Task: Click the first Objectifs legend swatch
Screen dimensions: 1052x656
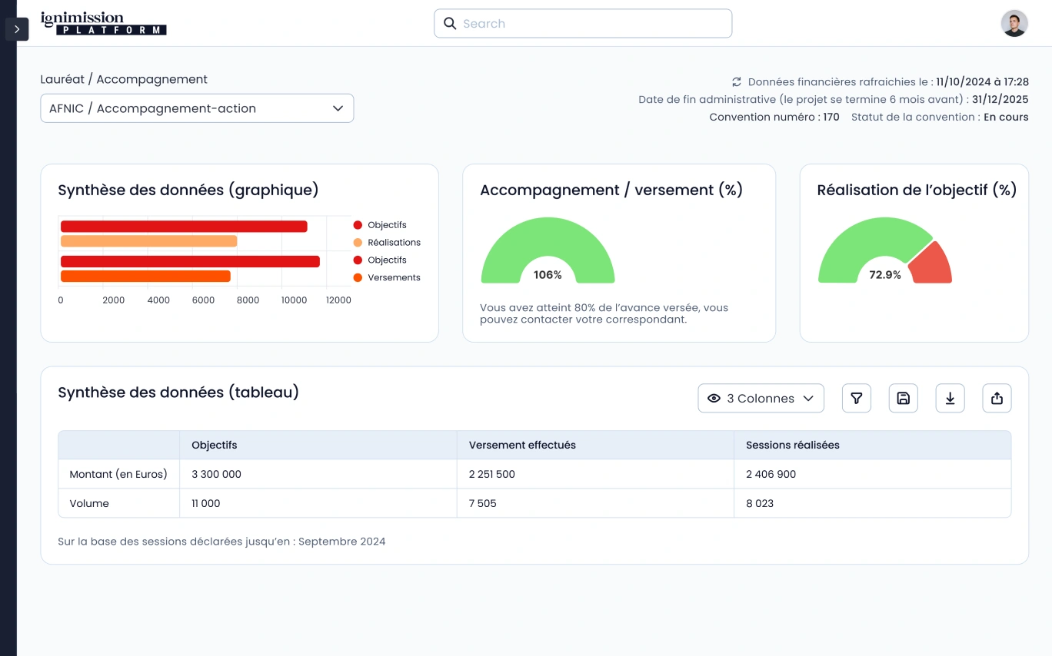Action: [358, 225]
